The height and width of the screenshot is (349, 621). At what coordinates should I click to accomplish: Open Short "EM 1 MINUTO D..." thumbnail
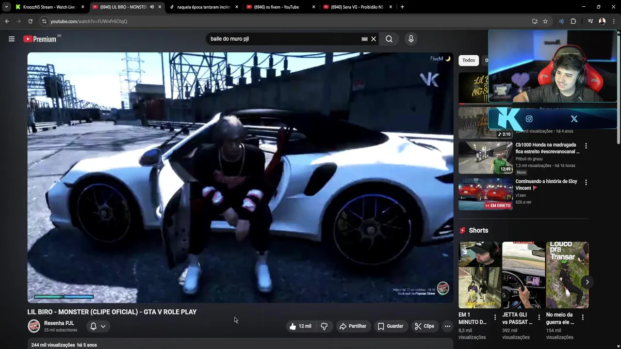click(480, 275)
